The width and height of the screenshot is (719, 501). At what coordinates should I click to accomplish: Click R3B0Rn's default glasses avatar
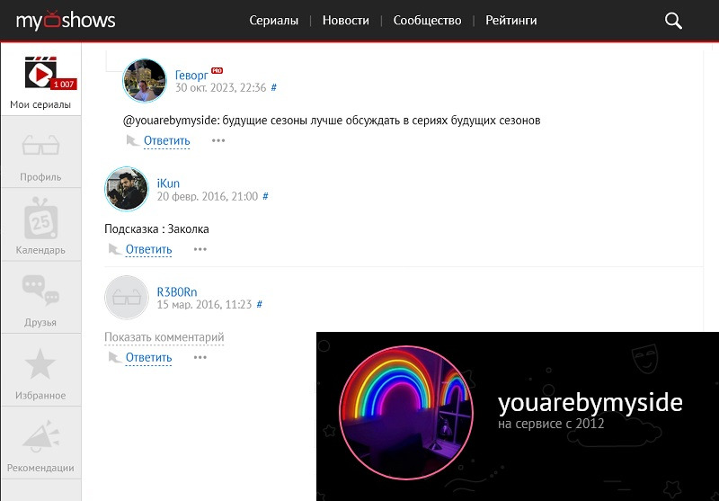tap(127, 298)
